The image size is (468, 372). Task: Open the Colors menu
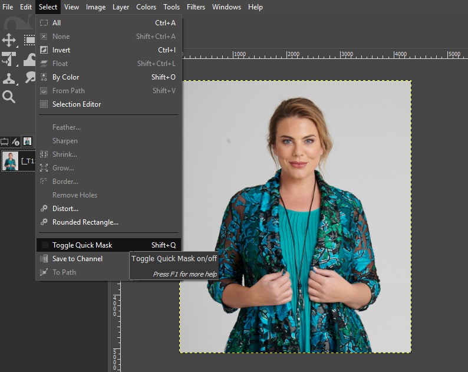[x=146, y=7]
